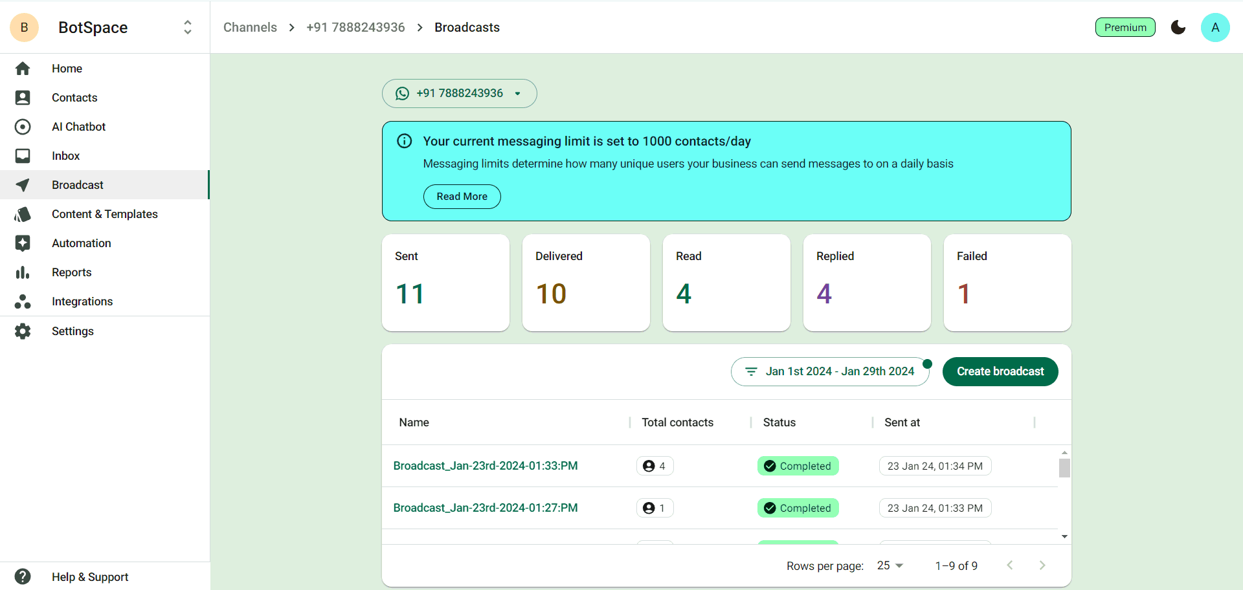This screenshot has height=590, width=1243.
Task: Click Completed status of 01:33:PM broadcast
Action: pos(798,466)
